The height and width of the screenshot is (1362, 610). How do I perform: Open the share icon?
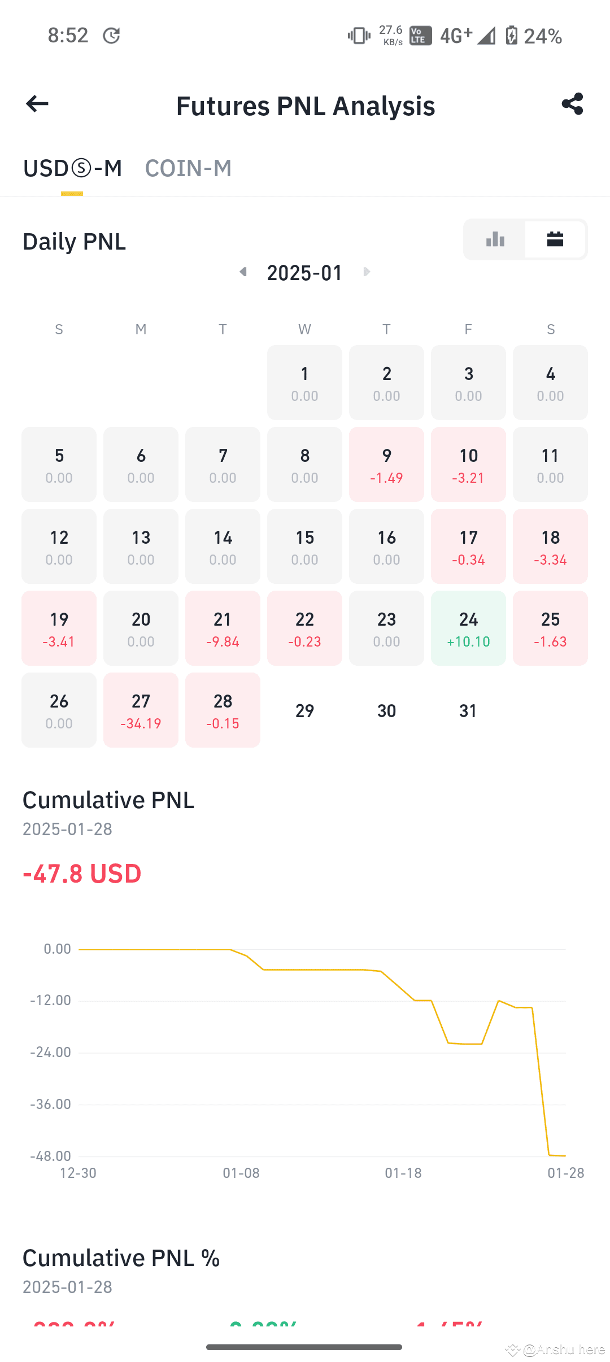(x=572, y=104)
